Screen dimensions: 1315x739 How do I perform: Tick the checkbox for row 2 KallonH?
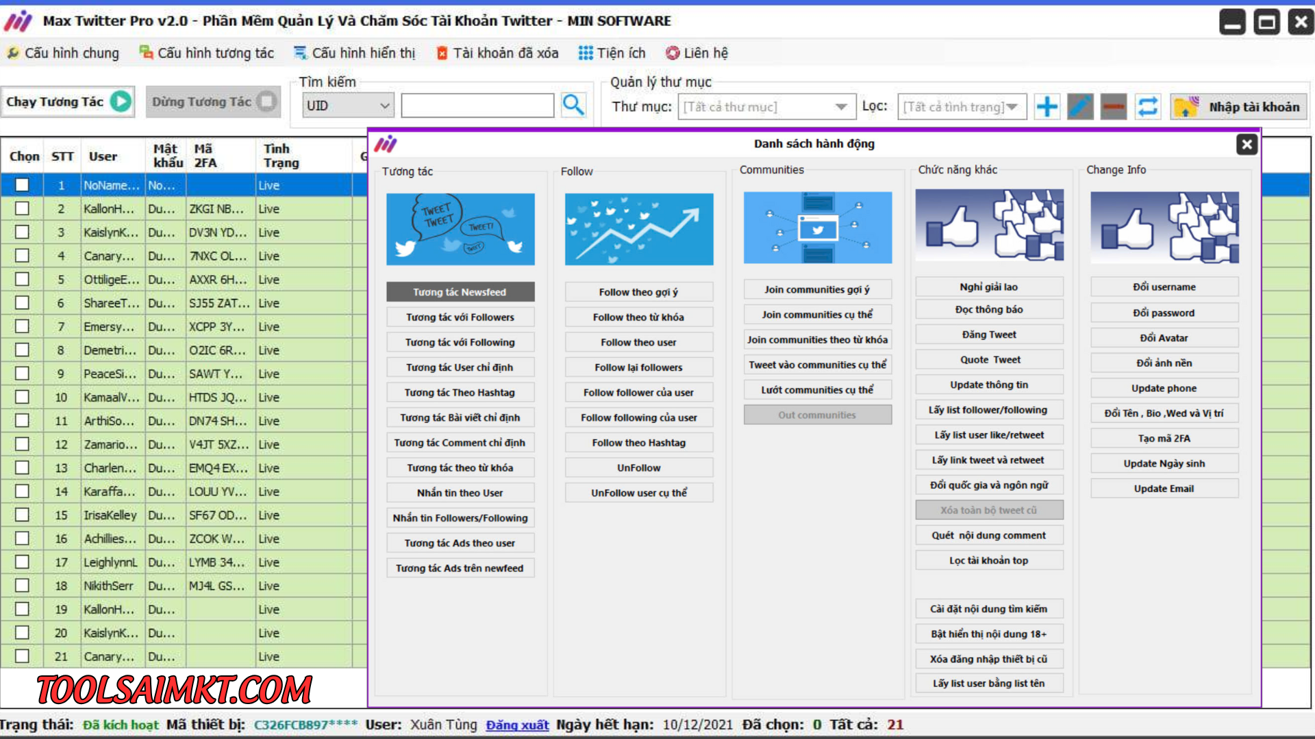(x=22, y=209)
